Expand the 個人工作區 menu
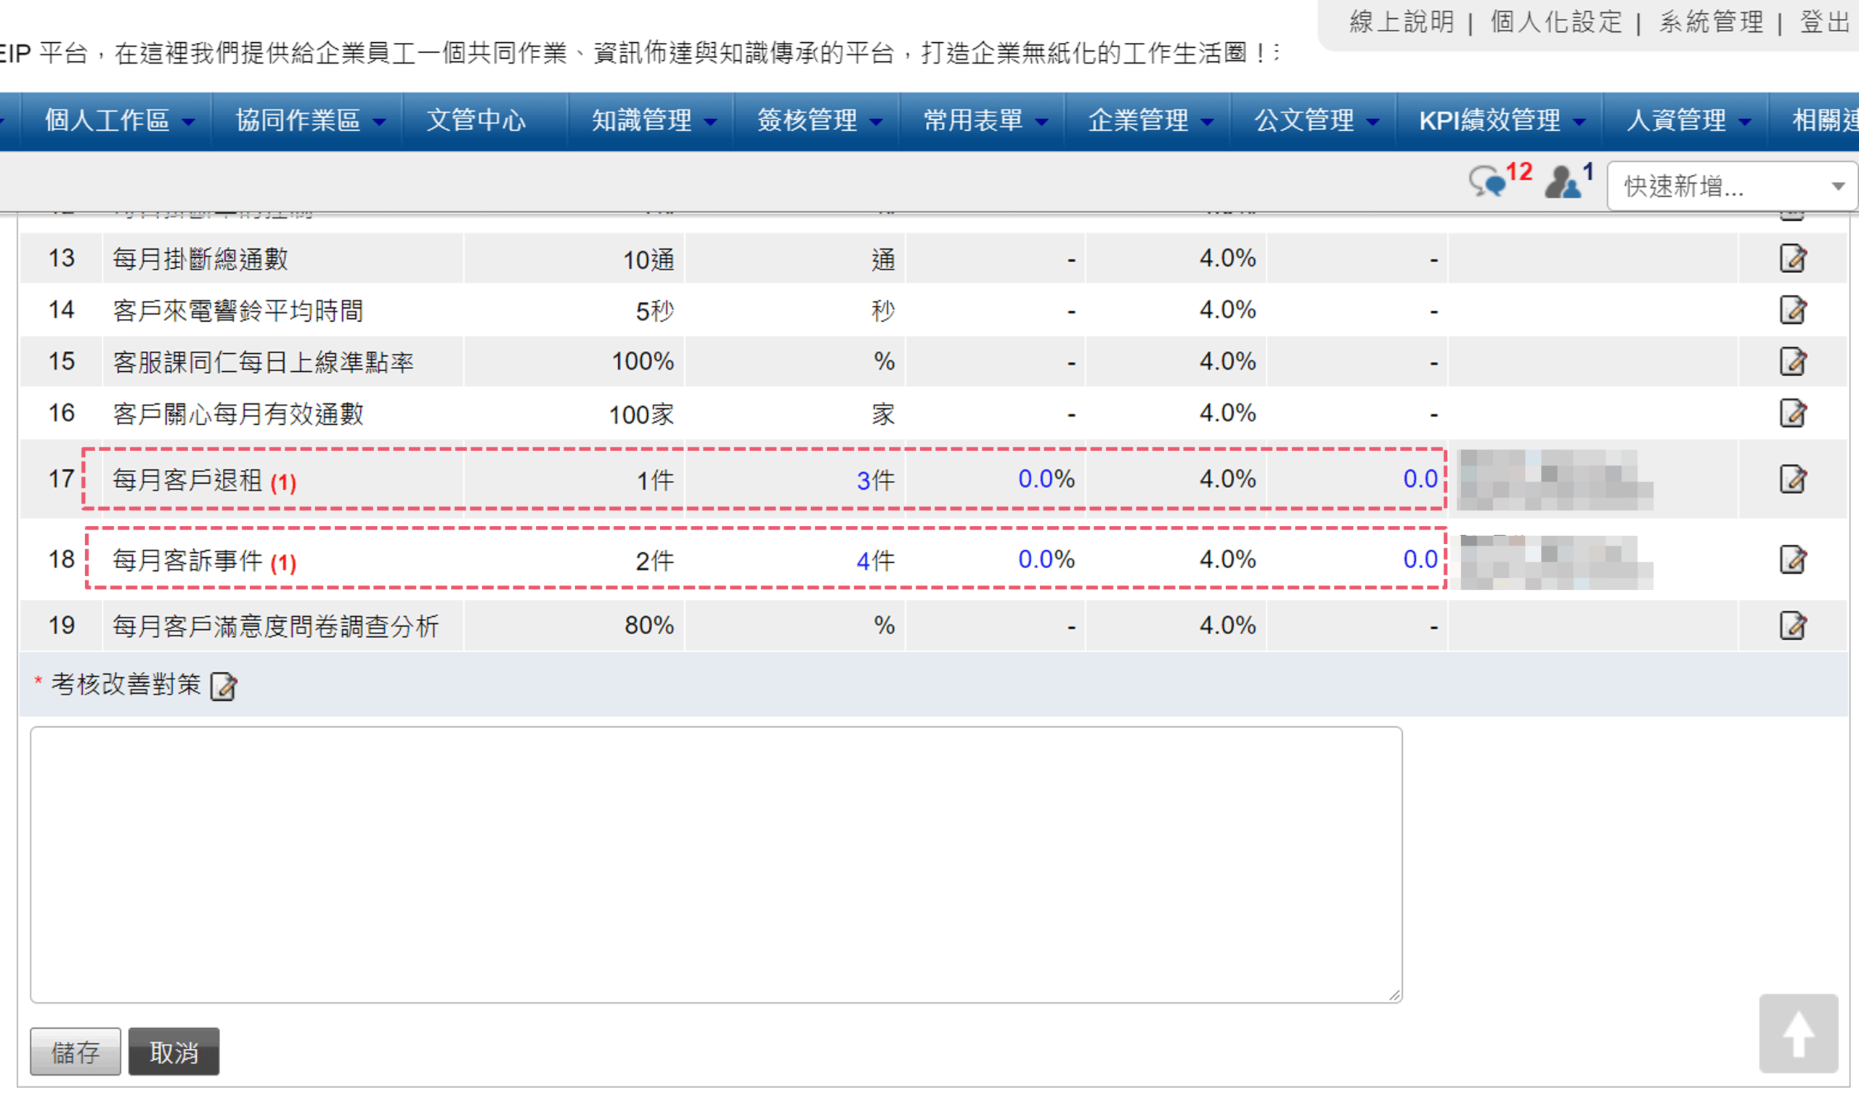The height and width of the screenshot is (1102, 1859). 119,121
